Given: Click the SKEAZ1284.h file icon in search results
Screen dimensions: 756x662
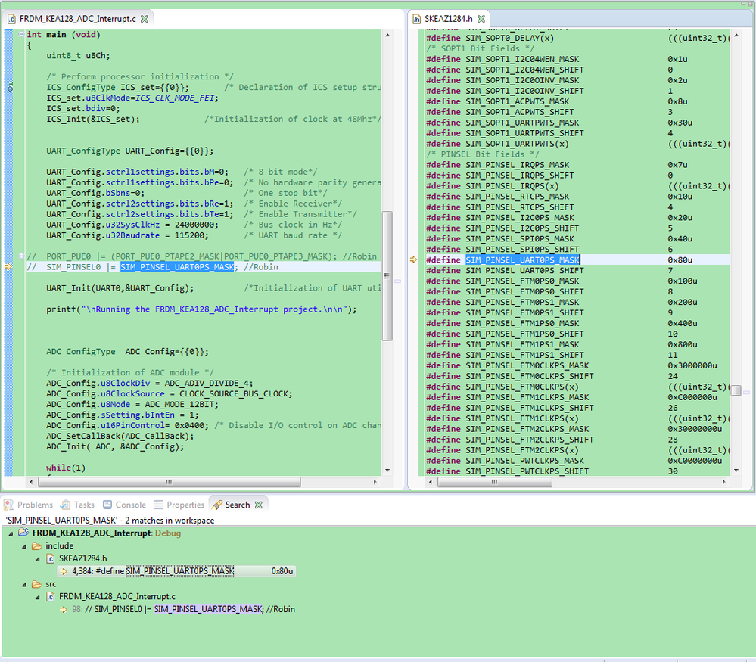Looking at the screenshot, I should pyautogui.click(x=50, y=558).
